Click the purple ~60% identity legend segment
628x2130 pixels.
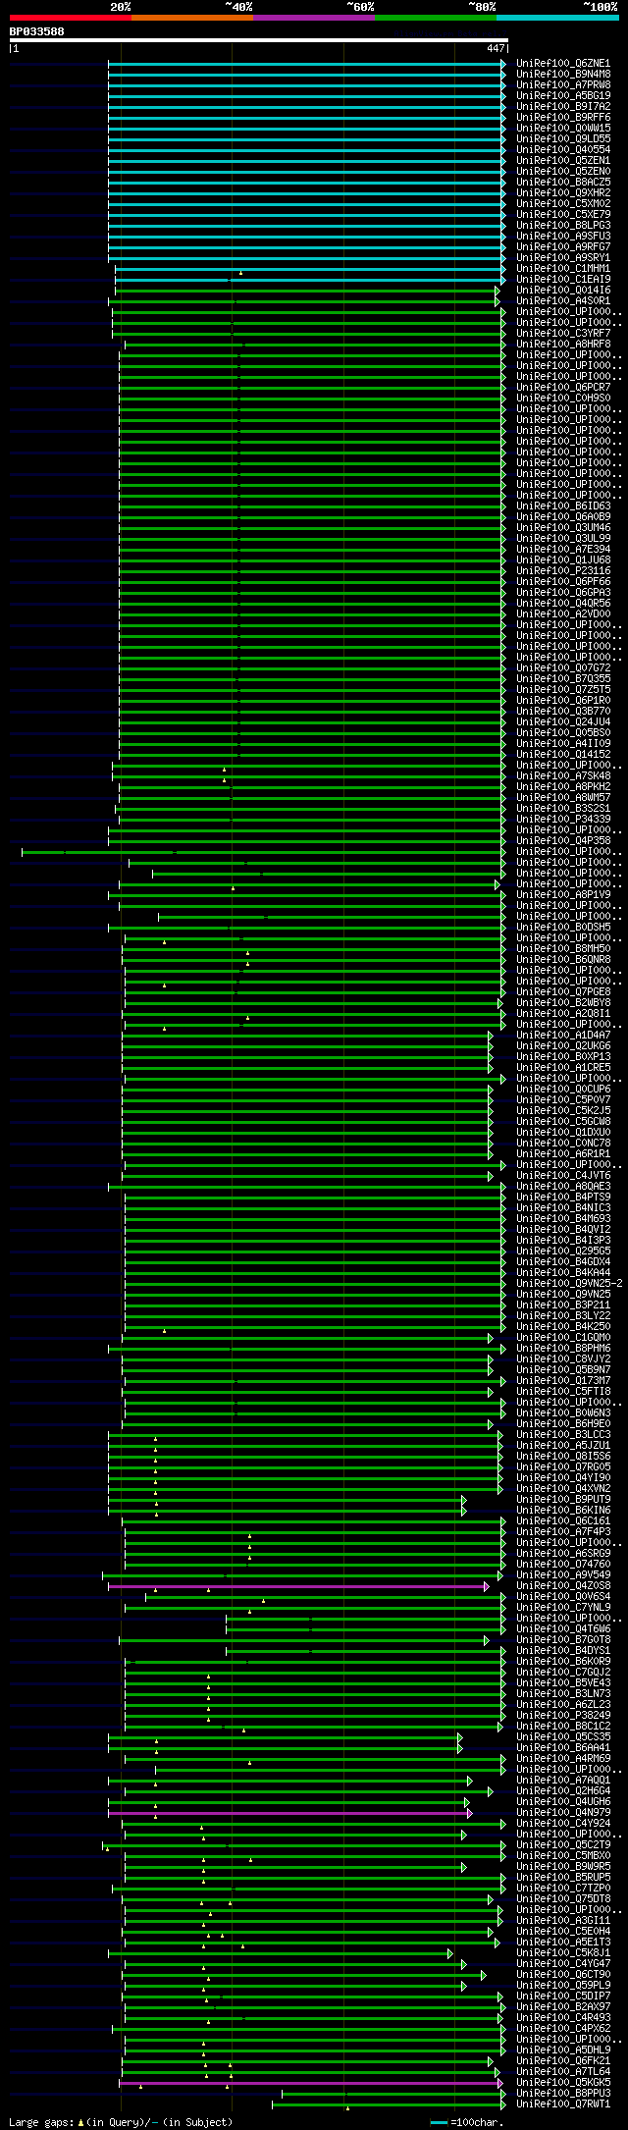tap(314, 18)
